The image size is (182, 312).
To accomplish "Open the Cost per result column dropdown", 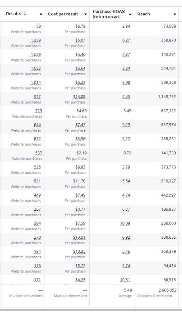I will coord(85,14).
